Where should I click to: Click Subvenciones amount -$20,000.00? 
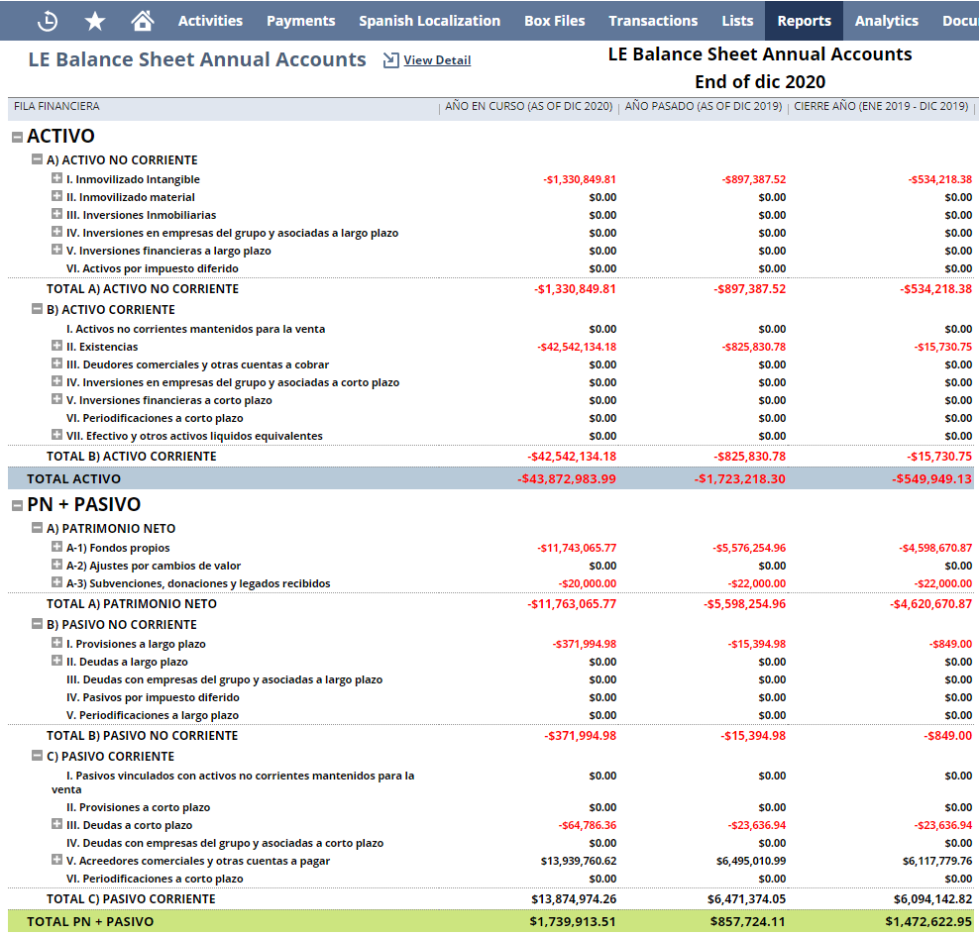point(588,584)
